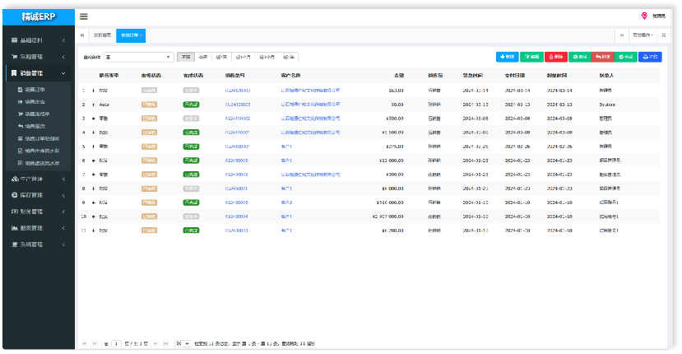Open the order number link in row 2

(x=238, y=105)
